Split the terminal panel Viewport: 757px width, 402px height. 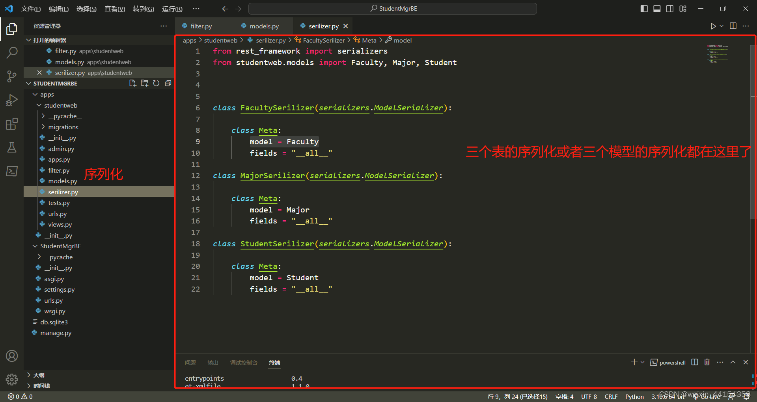[x=695, y=362]
